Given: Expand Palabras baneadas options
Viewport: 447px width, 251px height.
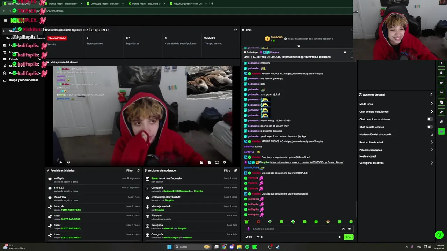Looking at the screenshot, I should coord(432,150).
